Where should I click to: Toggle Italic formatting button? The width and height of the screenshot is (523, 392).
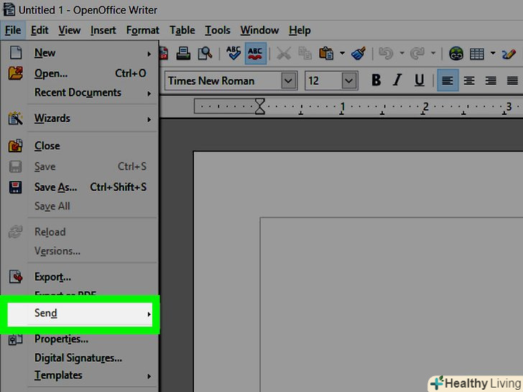pos(397,80)
